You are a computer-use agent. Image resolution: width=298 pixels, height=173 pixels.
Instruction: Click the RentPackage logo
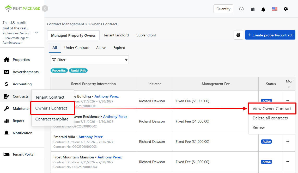click(22, 9)
